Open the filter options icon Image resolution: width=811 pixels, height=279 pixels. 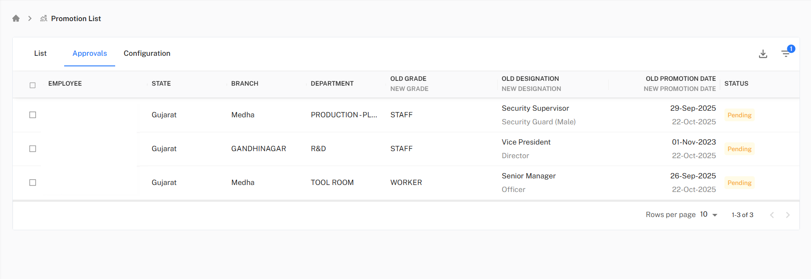786,54
